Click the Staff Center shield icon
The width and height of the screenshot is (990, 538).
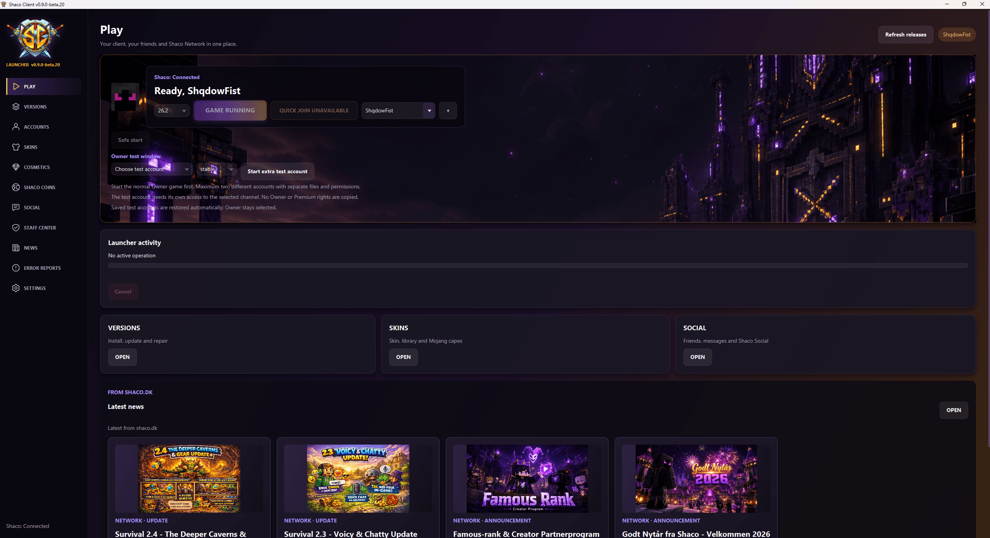click(x=16, y=228)
